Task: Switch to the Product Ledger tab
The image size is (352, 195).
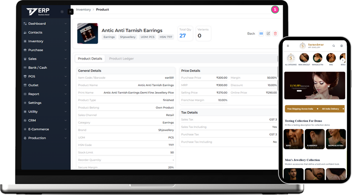Action: 121,58
